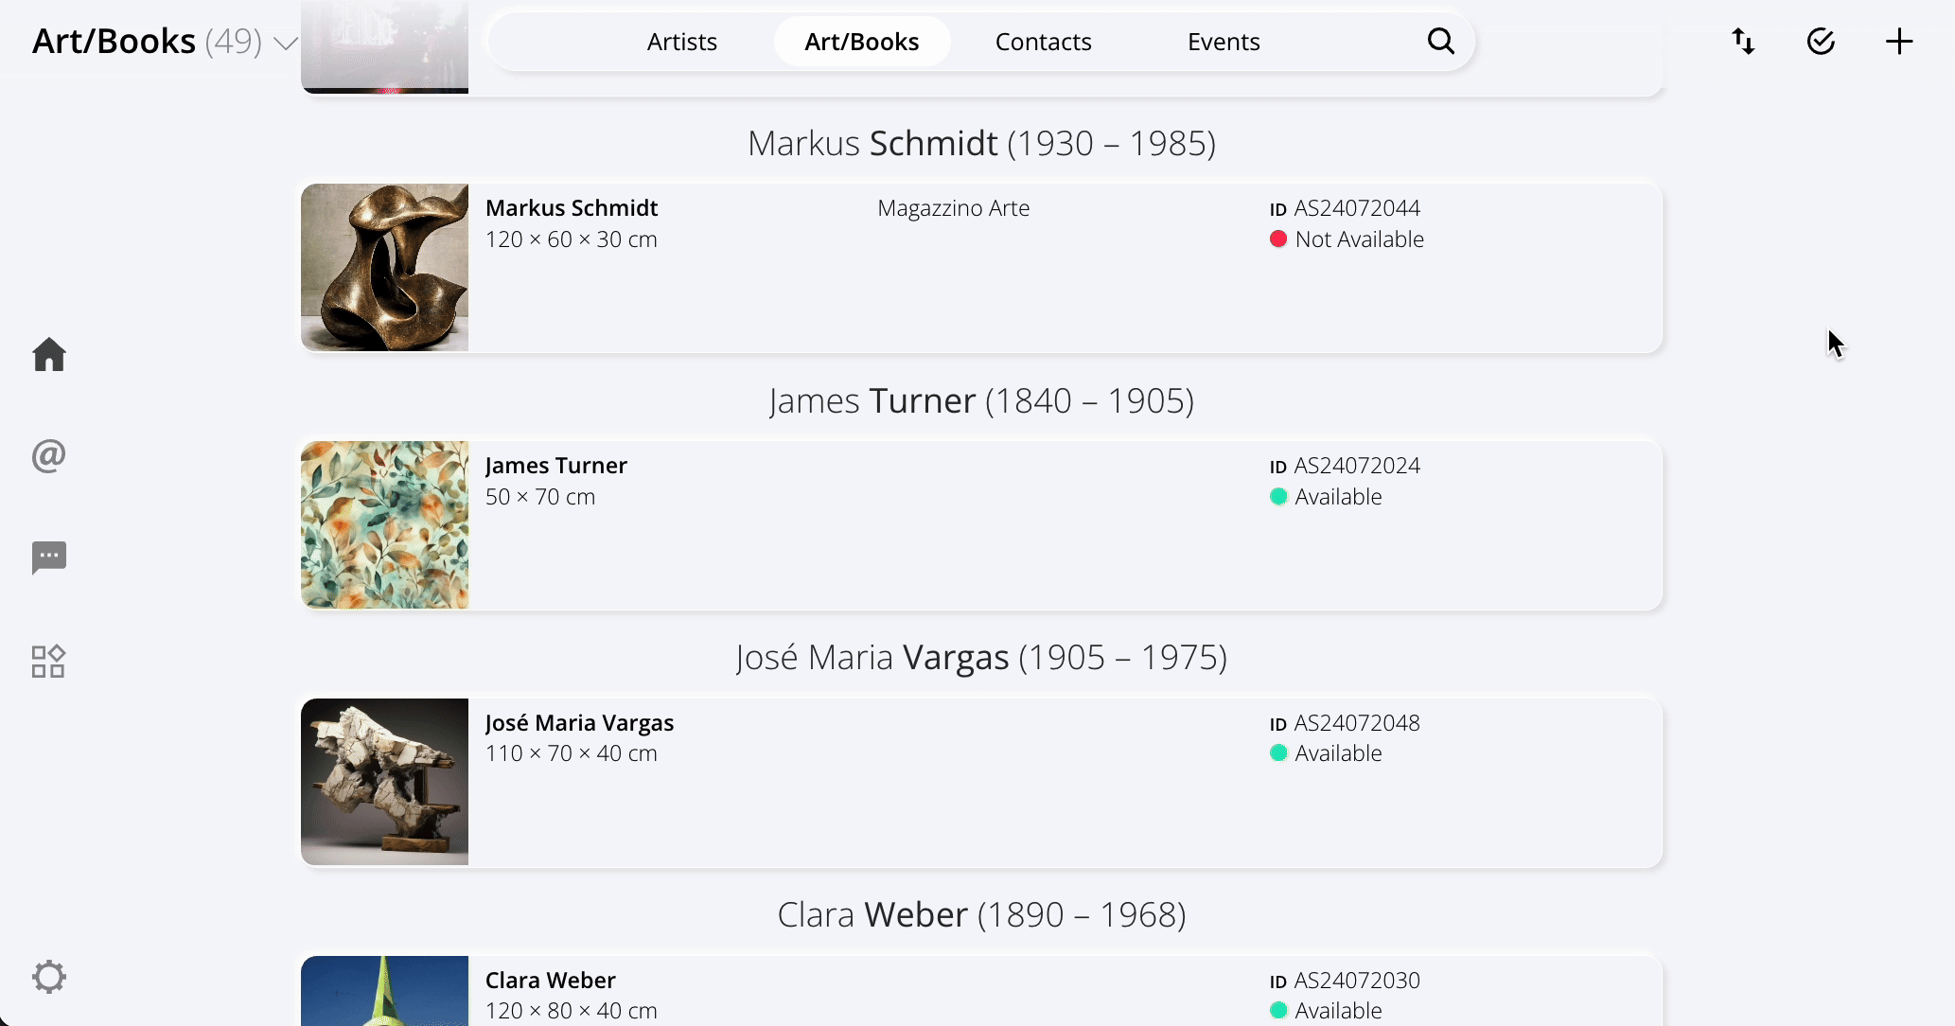Click the Clara Weber (1890 – 1968) heading
This screenshot has width=1955, height=1026.
(981, 915)
